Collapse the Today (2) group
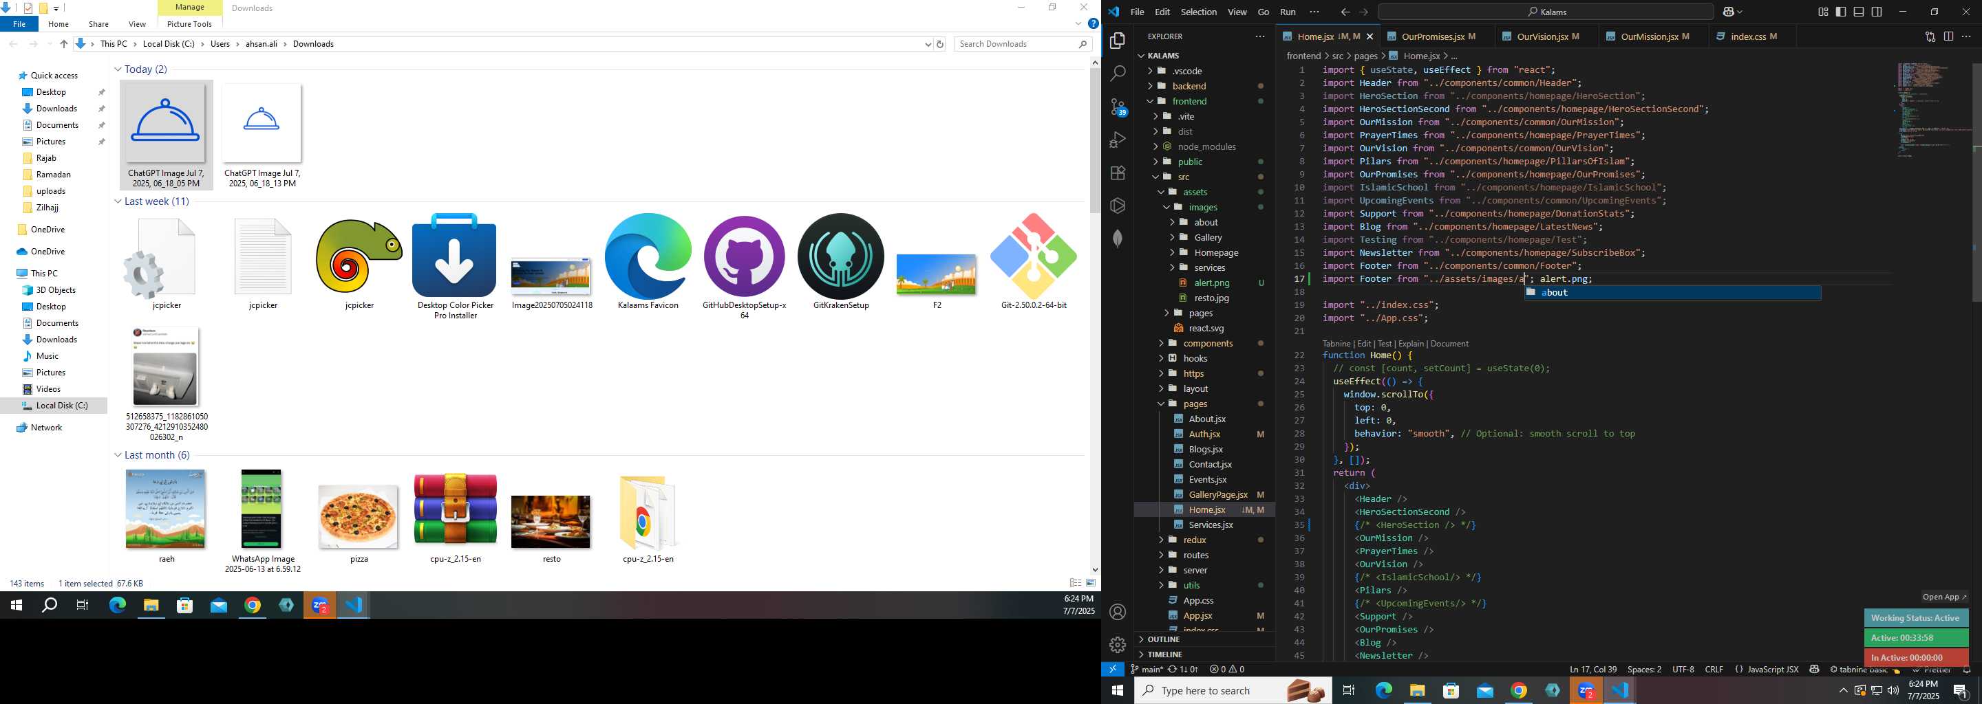The image size is (1982, 704). (x=118, y=69)
